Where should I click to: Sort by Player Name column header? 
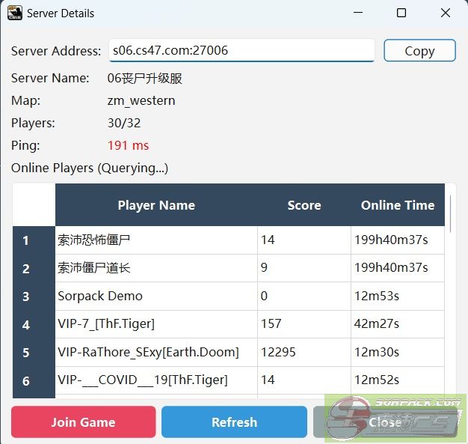point(156,205)
